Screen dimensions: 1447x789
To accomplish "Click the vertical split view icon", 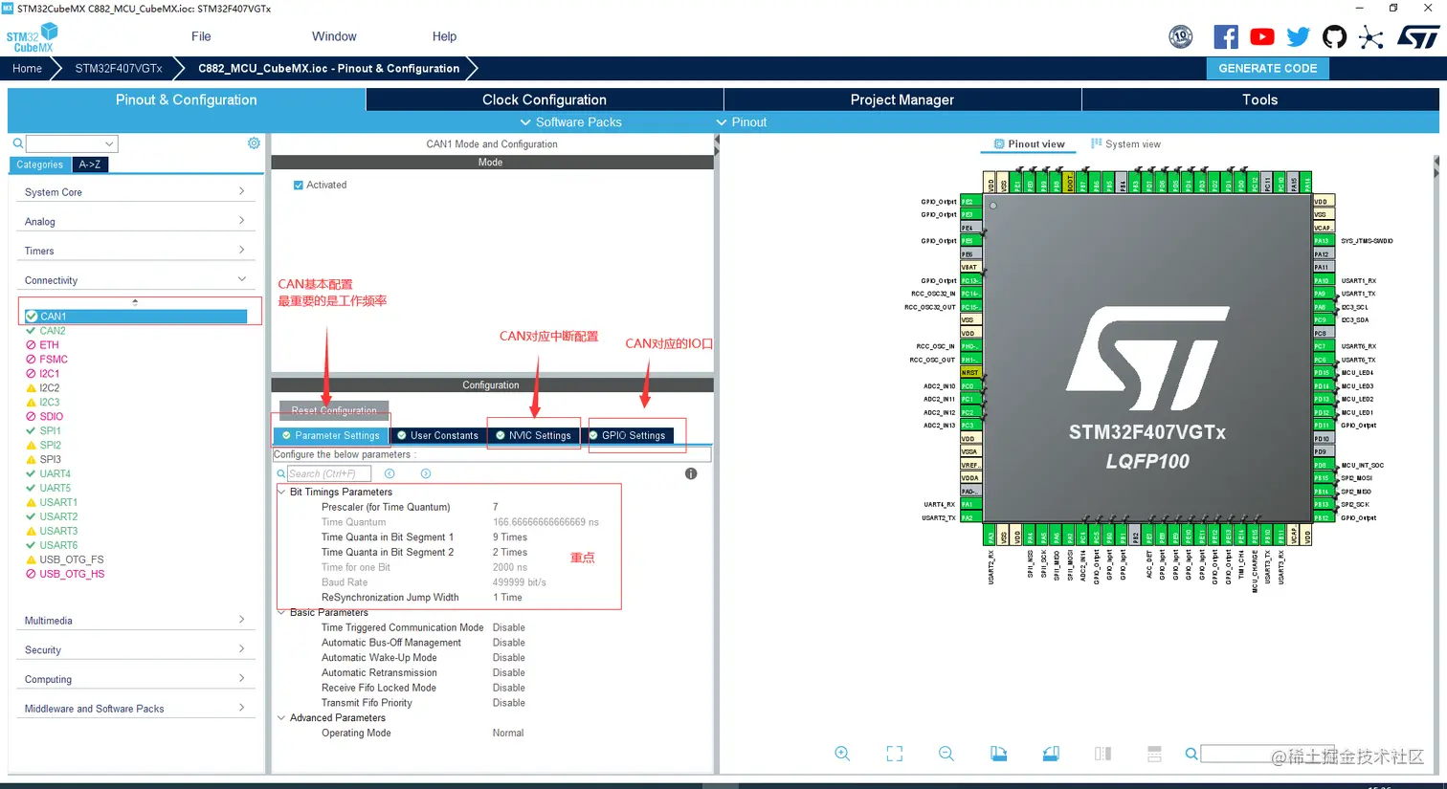I will tap(1102, 754).
